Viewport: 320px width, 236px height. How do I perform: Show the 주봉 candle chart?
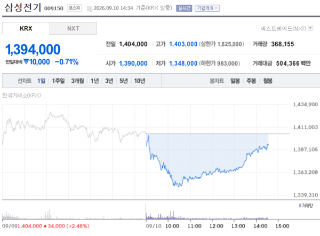pos(251,81)
